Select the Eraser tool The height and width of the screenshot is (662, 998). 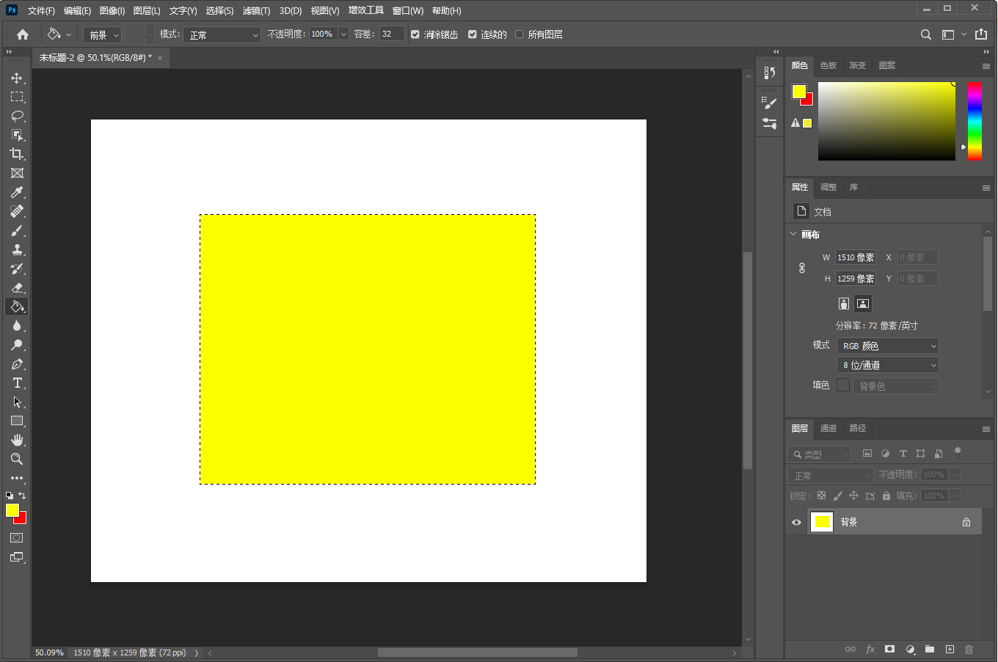[17, 287]
